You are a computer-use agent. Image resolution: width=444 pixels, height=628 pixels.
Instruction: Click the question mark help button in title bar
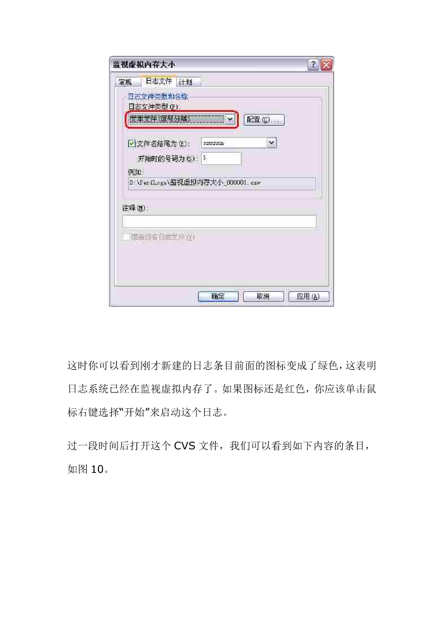tap(313, 64)
